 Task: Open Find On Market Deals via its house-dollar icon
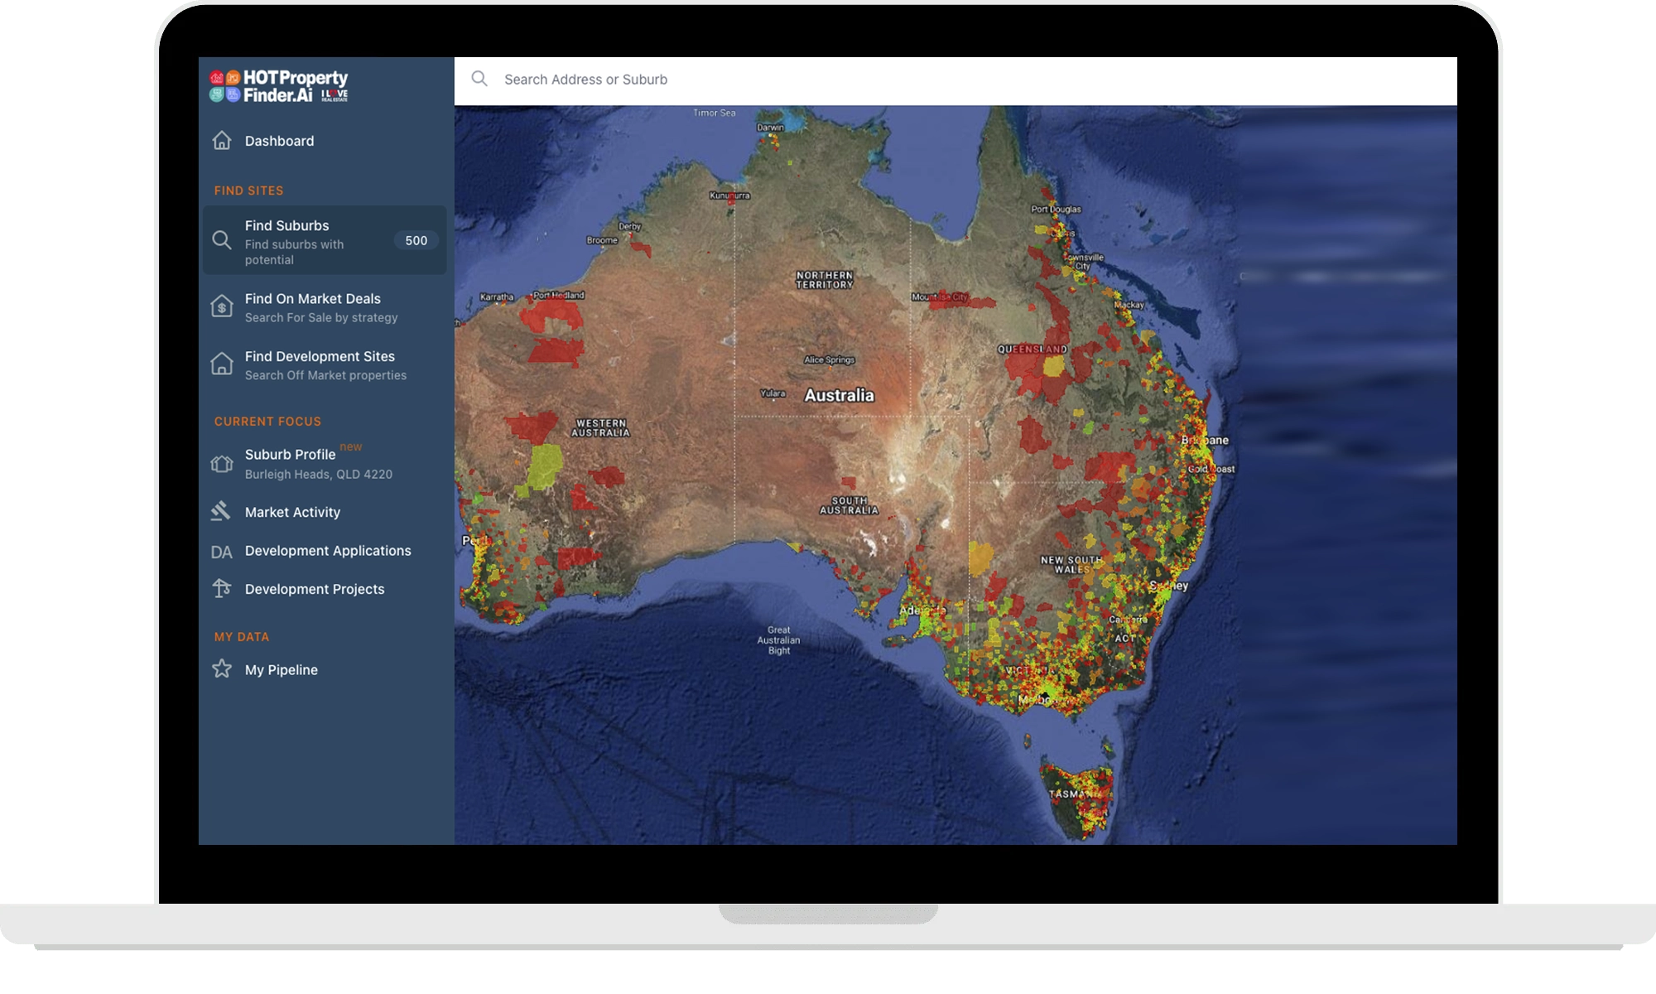point(221,306)
